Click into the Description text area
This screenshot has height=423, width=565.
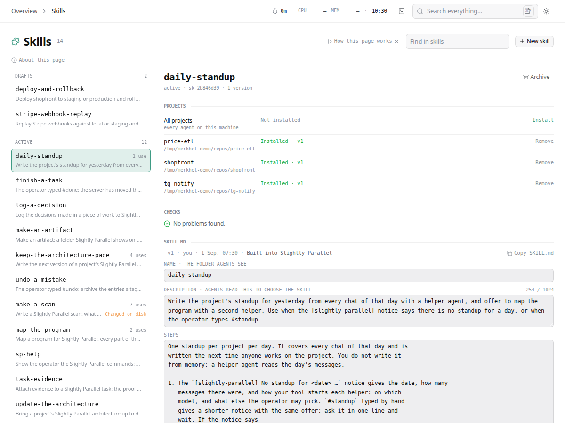coord(359,311)
